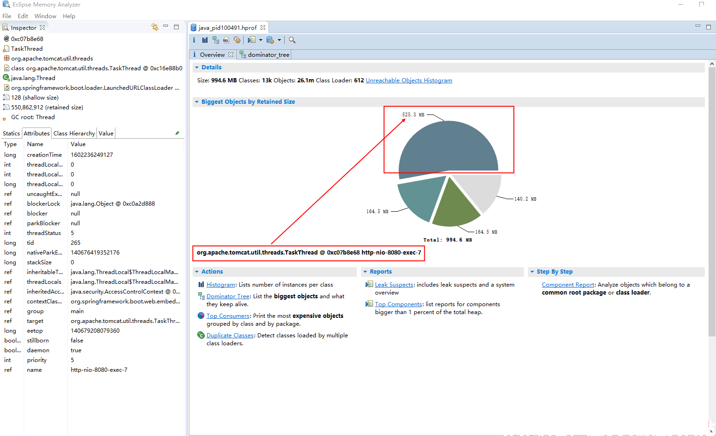
Task: Select the threadStatus attribute row
Action: pos(92,233)
